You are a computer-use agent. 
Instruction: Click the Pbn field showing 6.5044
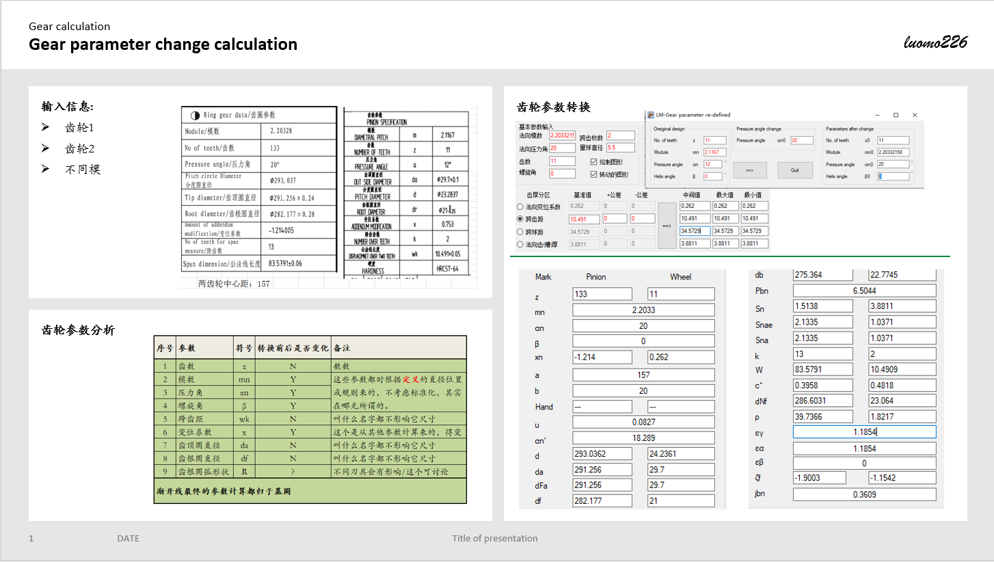[864, 291]
